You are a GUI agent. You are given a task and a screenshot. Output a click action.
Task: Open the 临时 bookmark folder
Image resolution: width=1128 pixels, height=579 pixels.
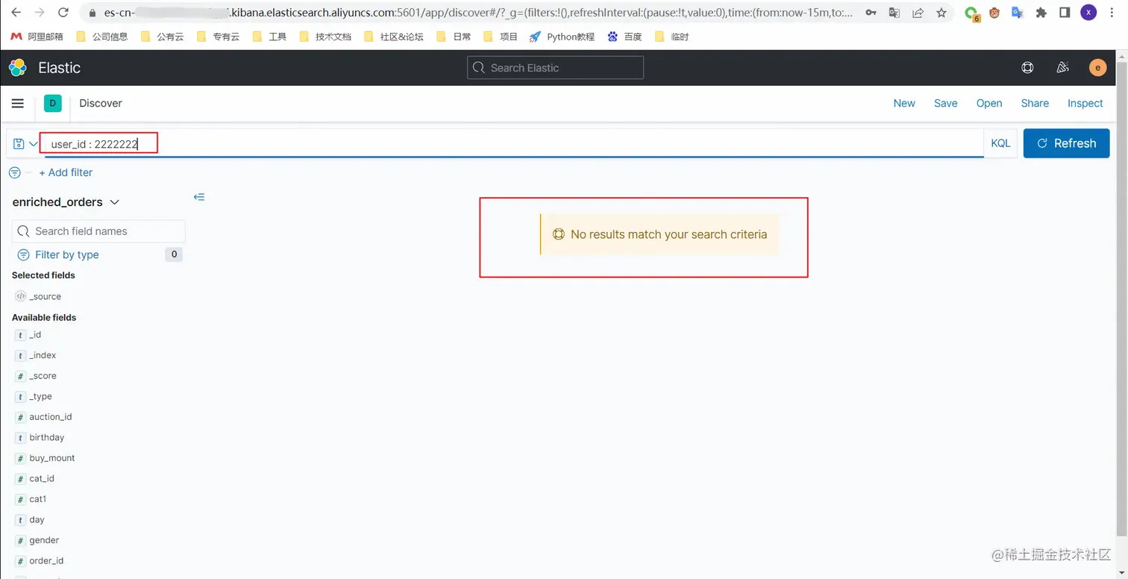click(x=671, y=37)
